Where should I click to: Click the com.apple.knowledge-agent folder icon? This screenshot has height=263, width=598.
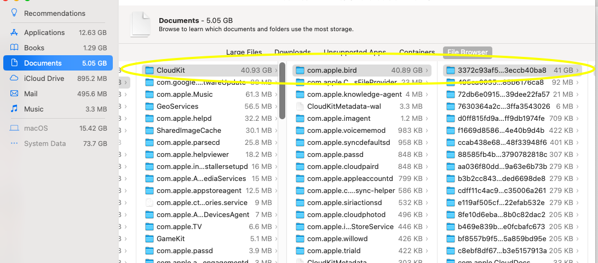(x=300, y=95)
